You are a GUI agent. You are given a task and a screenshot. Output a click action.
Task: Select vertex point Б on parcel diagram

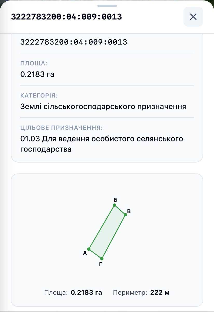(114, 205)
